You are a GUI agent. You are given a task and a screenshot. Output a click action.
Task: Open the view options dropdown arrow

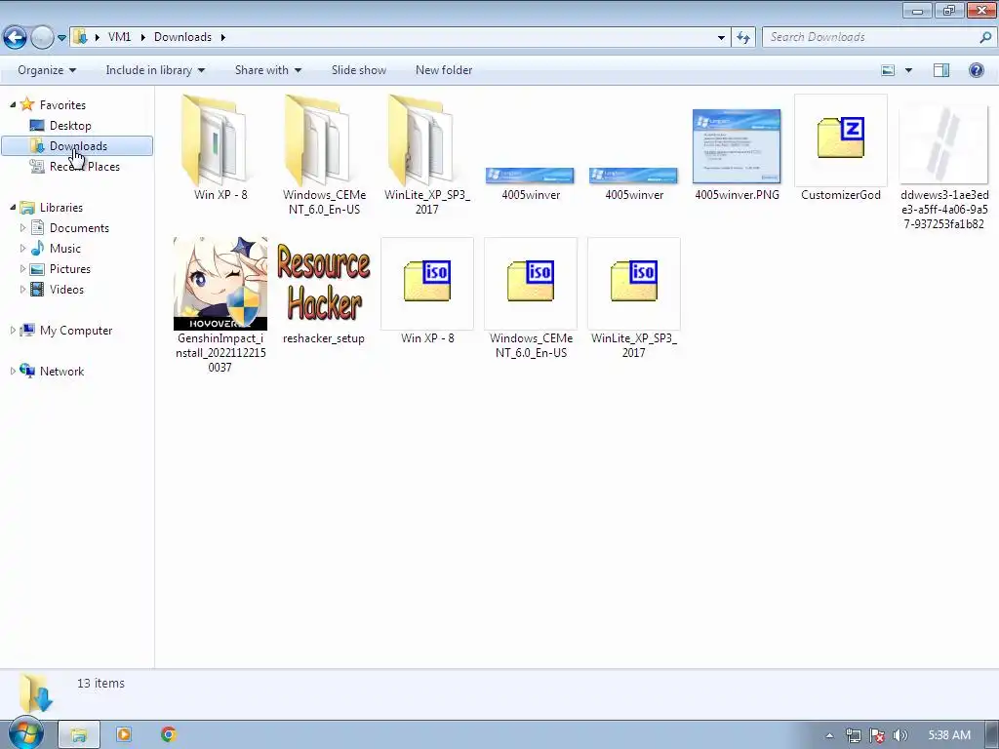pyautogui.click(x=908, y=70)
